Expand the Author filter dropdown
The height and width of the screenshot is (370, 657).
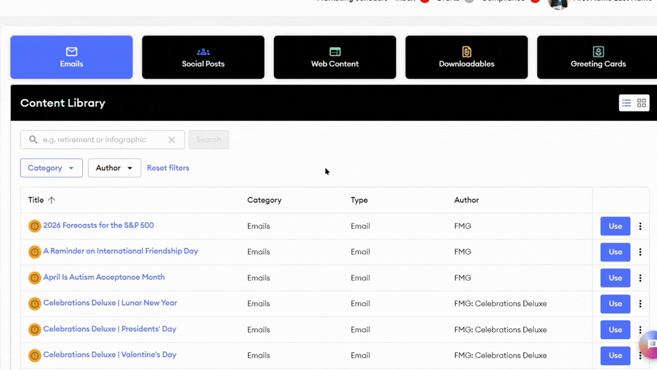pos(114,168)
